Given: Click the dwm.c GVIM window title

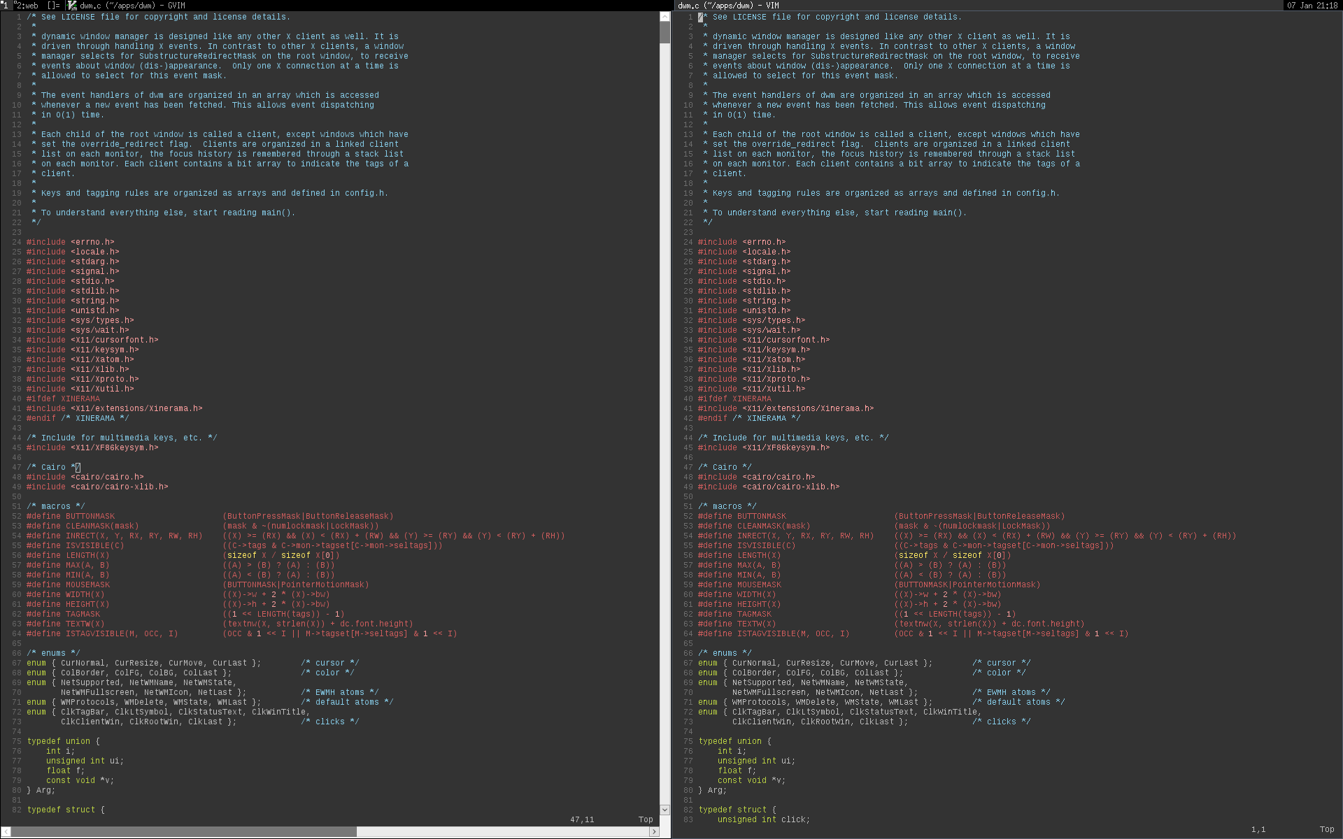Looking at the screenshot, I should point(132,6).
